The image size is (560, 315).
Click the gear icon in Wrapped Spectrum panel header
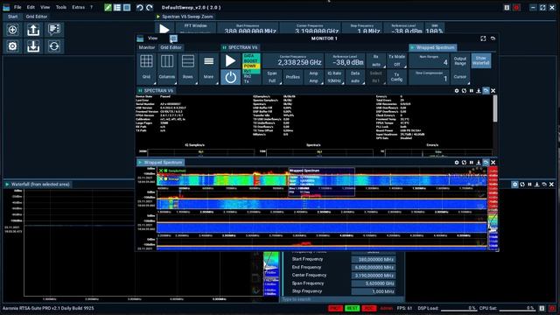click(x=457, y=162)
